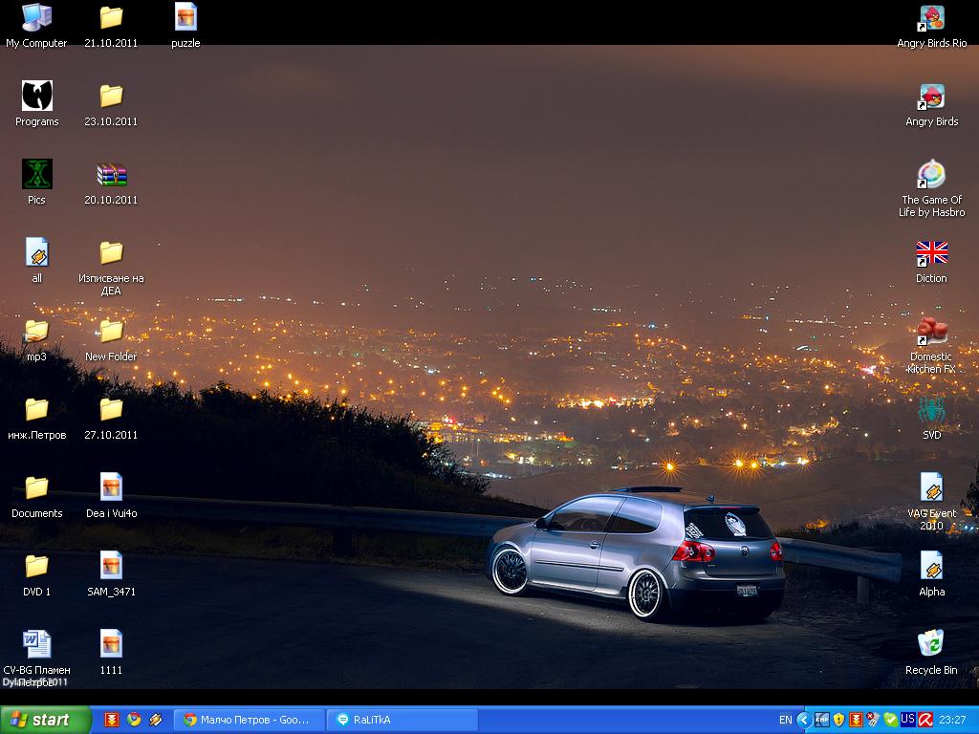Viewport: 979px width, 734px height.
Task: Open the Pics desktop icon
Action: 36,175
